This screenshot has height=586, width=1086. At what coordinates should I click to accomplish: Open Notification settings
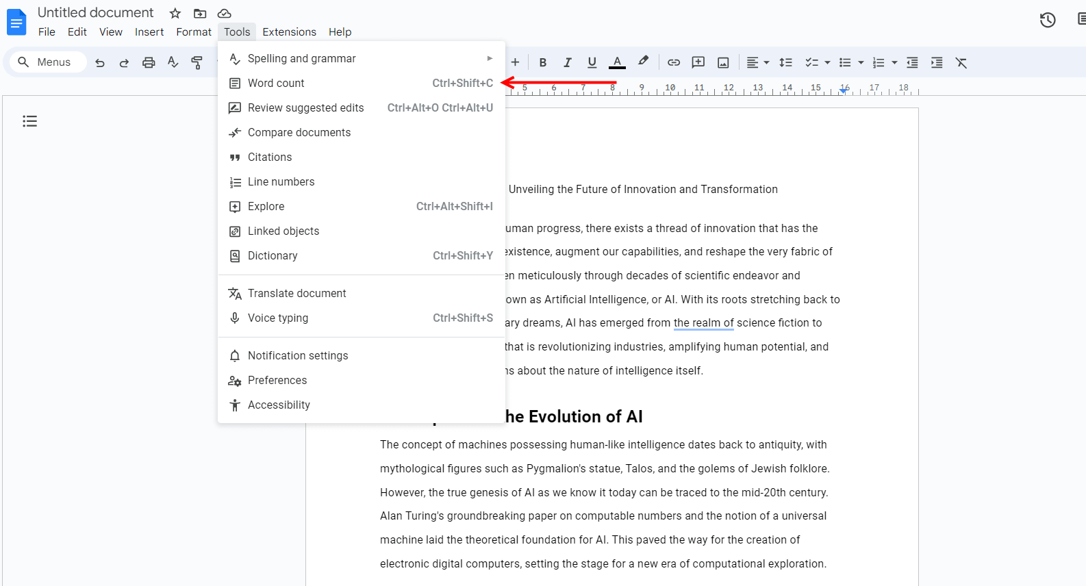[362, 355]
